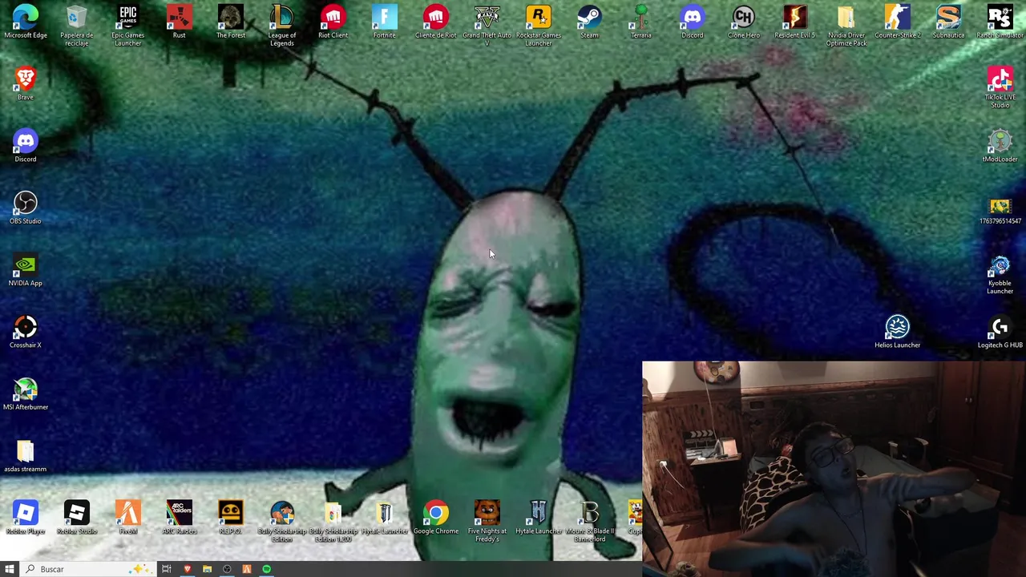Select the Terraria desktop icon
The width and height of the screenshot is (1026, 577).
tap(641, 22)
